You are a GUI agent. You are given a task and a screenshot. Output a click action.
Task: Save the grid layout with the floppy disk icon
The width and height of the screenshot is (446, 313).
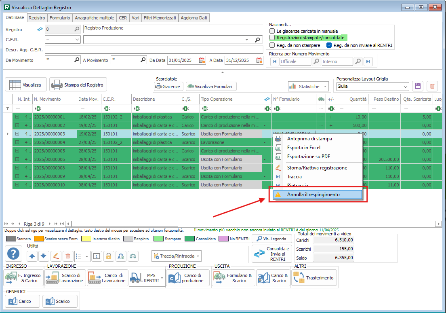point(418,86)
